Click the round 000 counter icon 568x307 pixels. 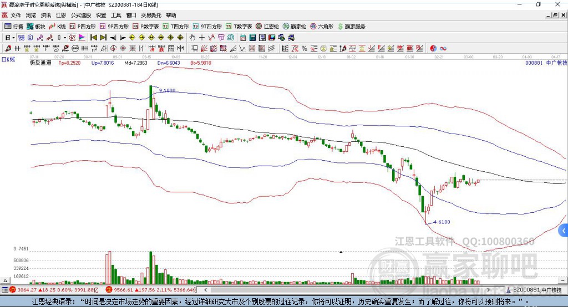tap(75, 49)
